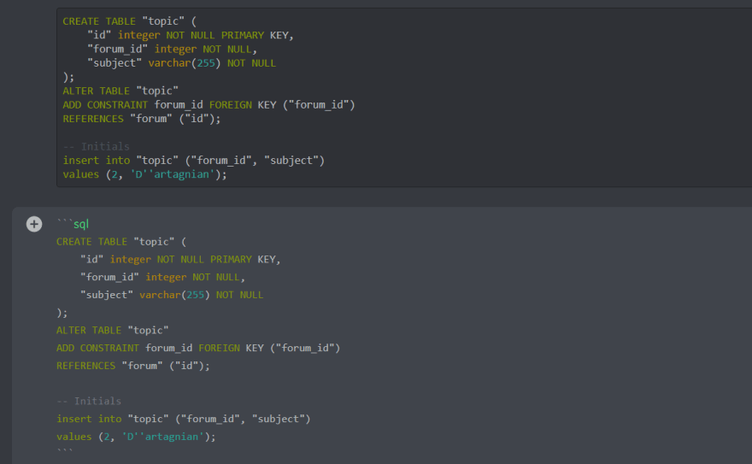The width and height of the screenshot is (752, 464).
Task: Click 'REFERENCES "forum" ("id");' in the message draft
Action: click(x=132, y=366)
